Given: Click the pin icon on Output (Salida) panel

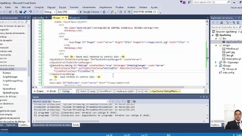Looking at the screenshot, I should coord(203,97).
